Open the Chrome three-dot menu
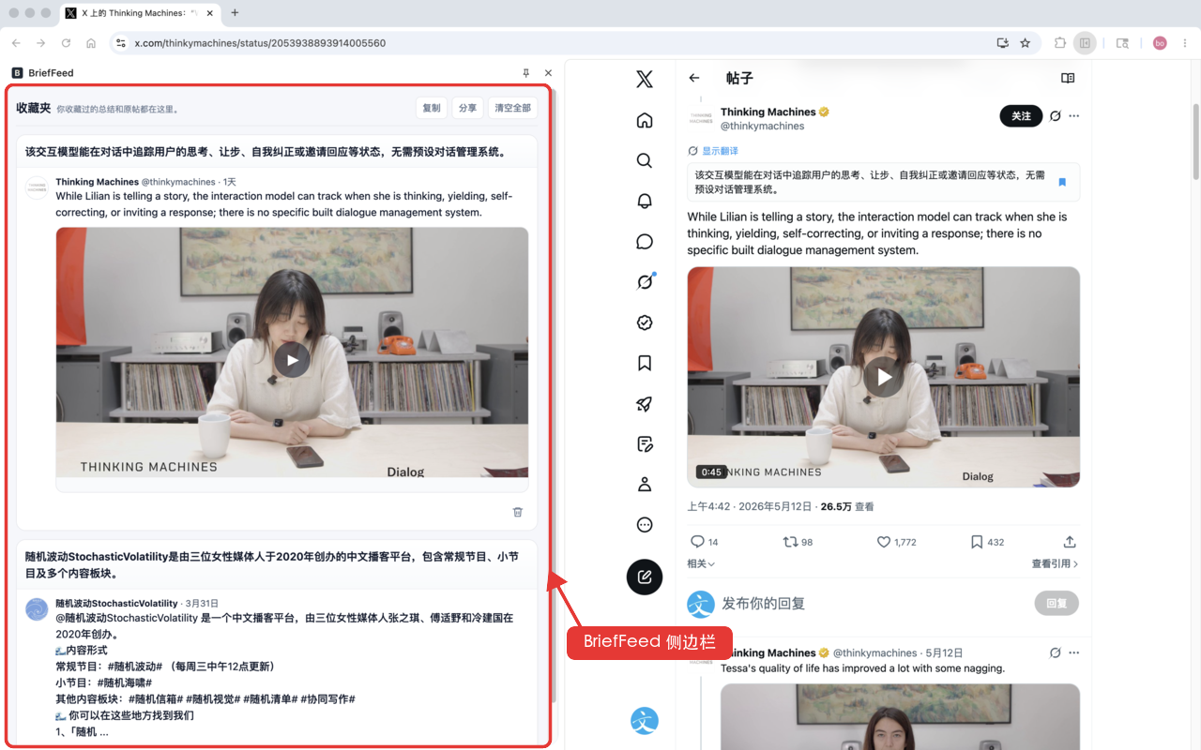1201x750 pixels. pos(1185,43)
